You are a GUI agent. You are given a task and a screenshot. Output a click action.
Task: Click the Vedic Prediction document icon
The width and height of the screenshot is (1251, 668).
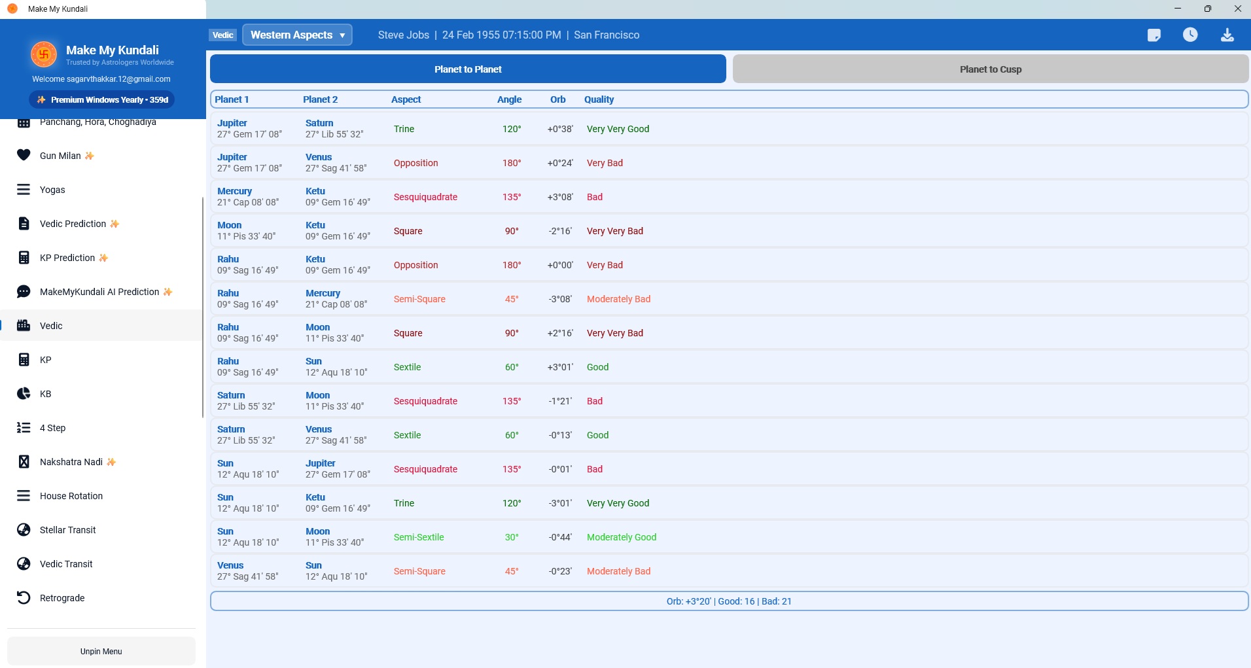point(24,224)
